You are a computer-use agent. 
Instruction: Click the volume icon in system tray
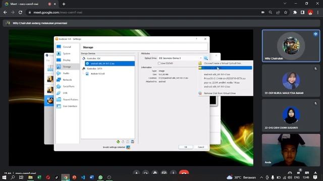tap(290, 177)
